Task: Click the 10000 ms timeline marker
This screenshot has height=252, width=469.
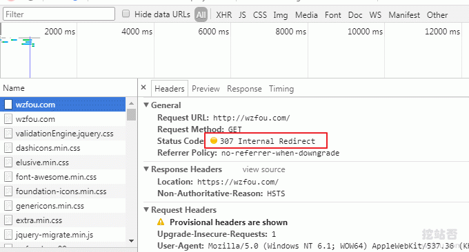Action: [x=365, y=32]
